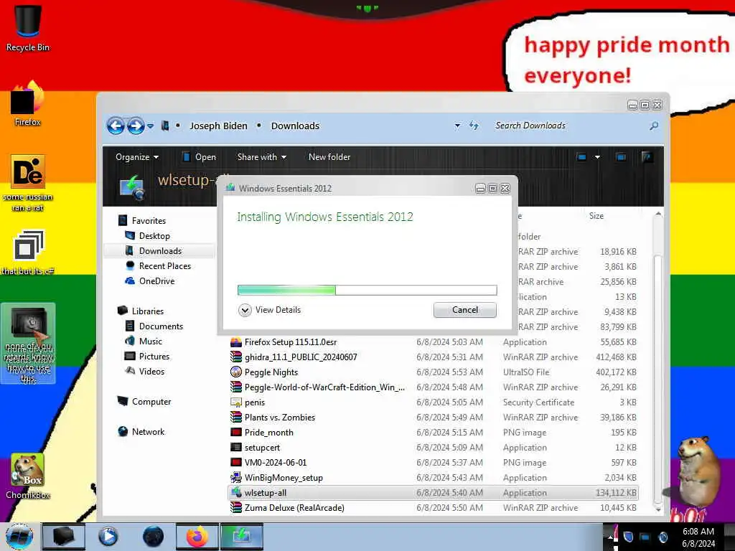Click Open in the Explorer toolbar
735x551 pixels.
200,157
